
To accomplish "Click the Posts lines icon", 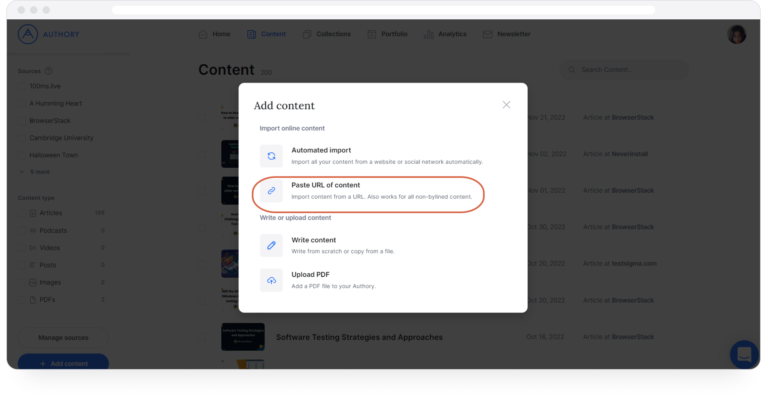I will 33,265.
